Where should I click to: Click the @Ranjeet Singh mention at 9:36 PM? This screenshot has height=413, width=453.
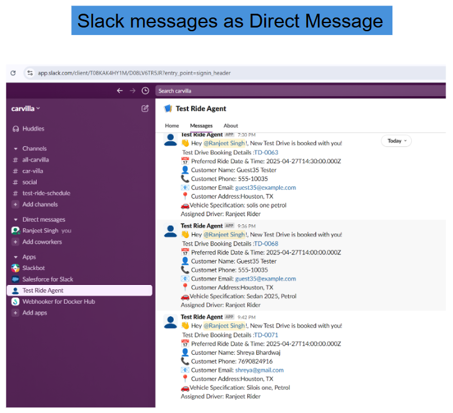(224, 234)
